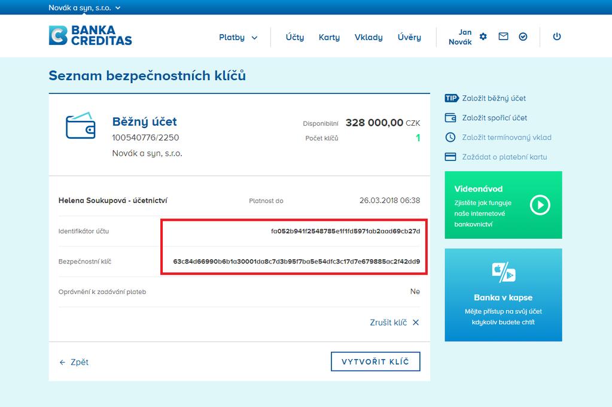Click the Založit běžný účet link

[494, 98]
